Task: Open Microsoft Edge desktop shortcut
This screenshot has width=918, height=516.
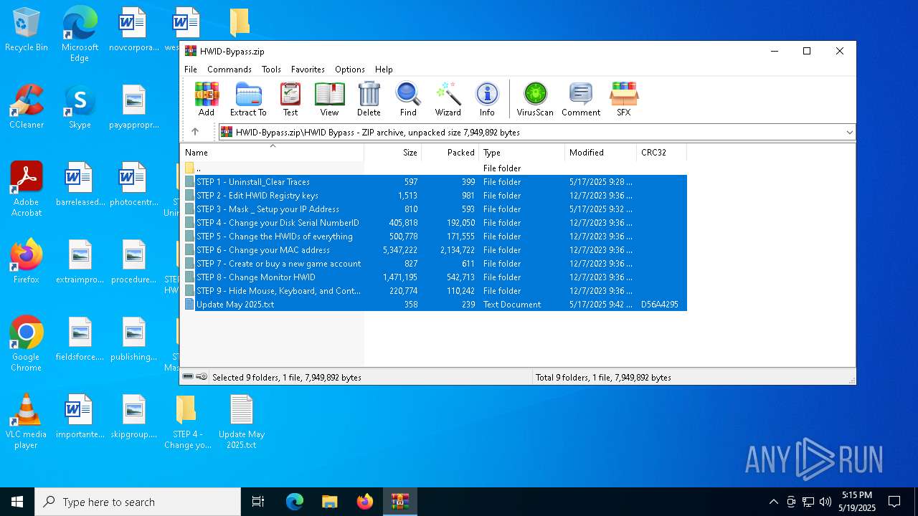Action: [80, 34]
